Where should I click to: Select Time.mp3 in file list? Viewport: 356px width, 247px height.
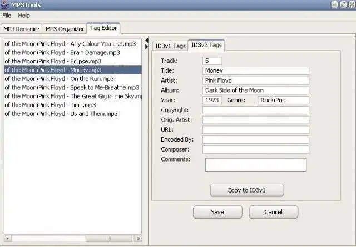point(73,105)
